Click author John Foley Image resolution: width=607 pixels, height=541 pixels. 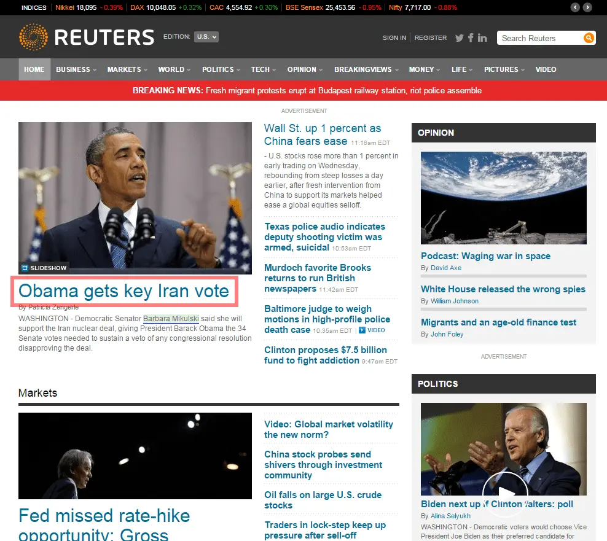coord(447,334)
